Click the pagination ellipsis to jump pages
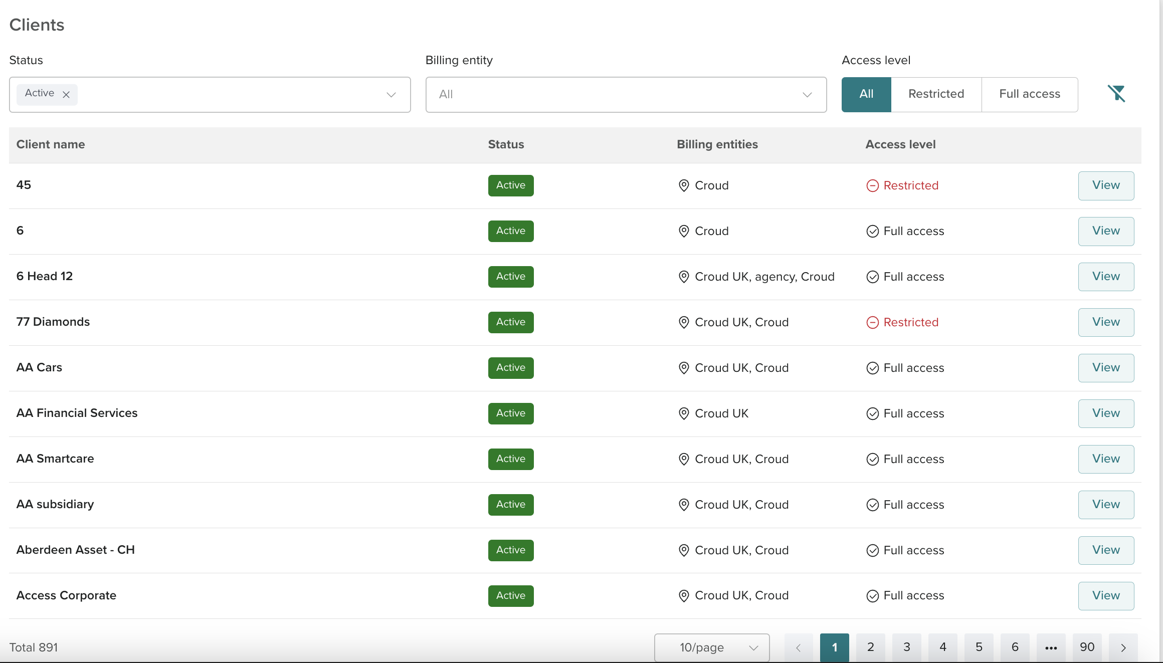The height and width of the screenshot is (663, 1163). (1051, 647)
